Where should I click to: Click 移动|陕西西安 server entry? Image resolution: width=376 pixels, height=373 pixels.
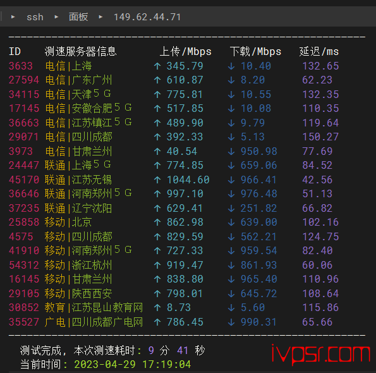[78, 293]
